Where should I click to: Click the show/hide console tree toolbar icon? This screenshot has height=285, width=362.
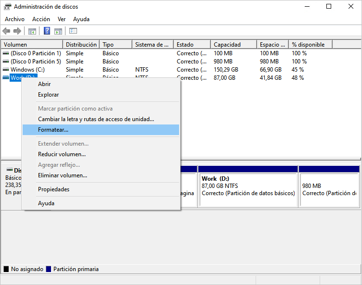tap(32, 31)
